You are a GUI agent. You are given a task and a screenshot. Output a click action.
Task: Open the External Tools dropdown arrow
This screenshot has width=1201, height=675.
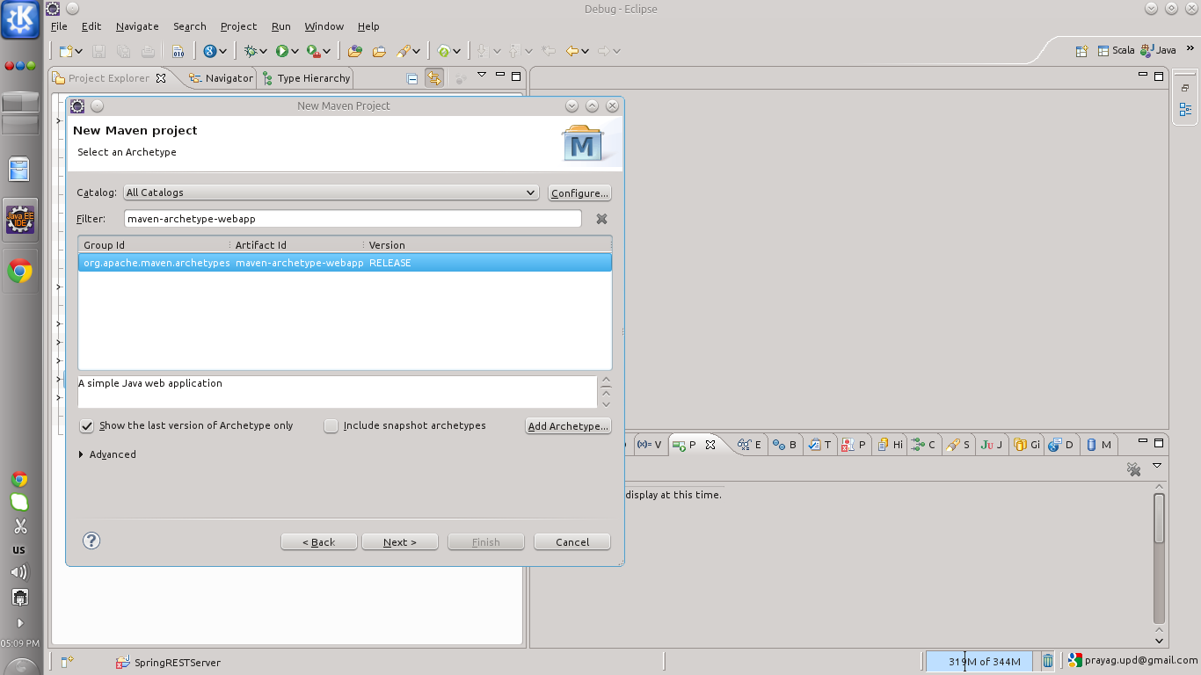327,52
